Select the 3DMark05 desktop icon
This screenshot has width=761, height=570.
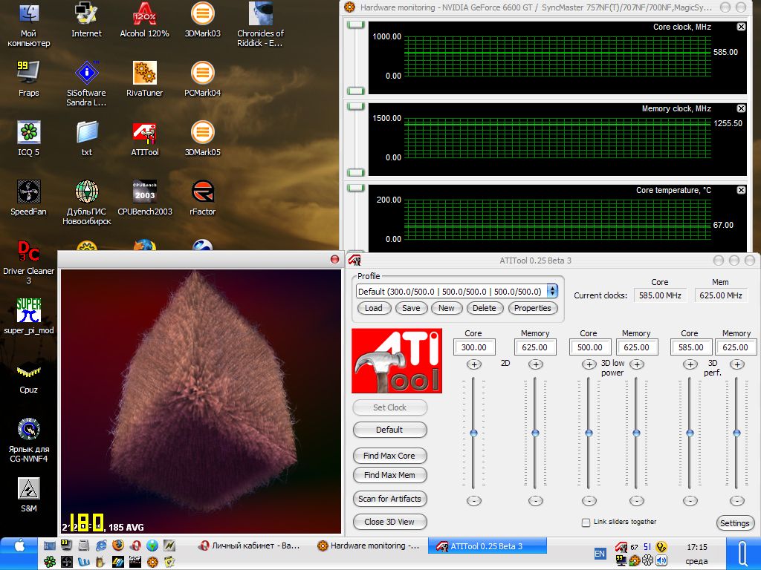click(202, 139)
